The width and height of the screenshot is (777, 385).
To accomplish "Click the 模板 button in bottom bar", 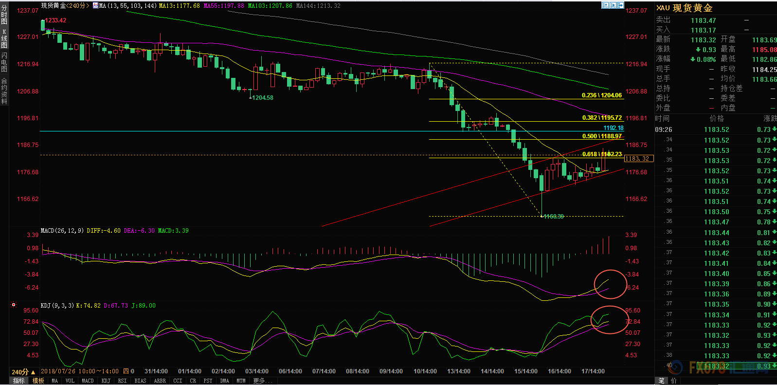I will point(38,381).
